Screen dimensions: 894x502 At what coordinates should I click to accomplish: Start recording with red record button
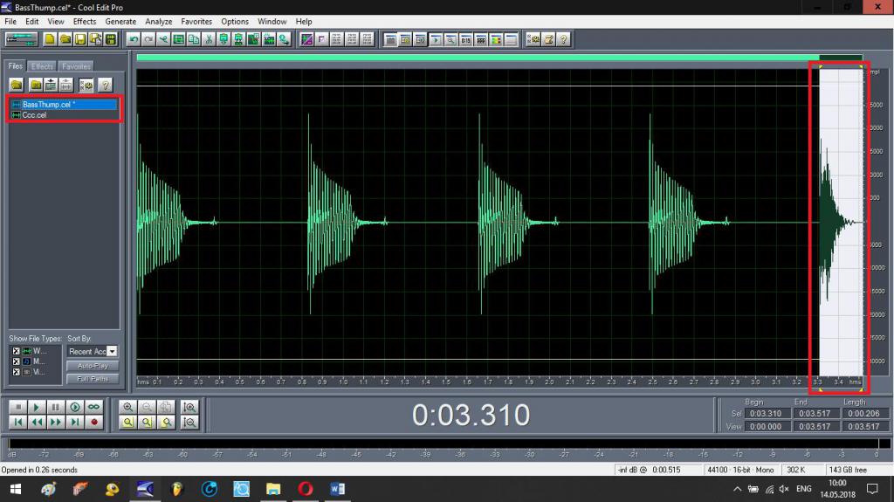(x=94, y=423)
